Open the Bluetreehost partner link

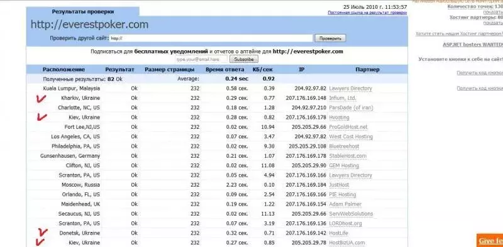coord(344,146)
